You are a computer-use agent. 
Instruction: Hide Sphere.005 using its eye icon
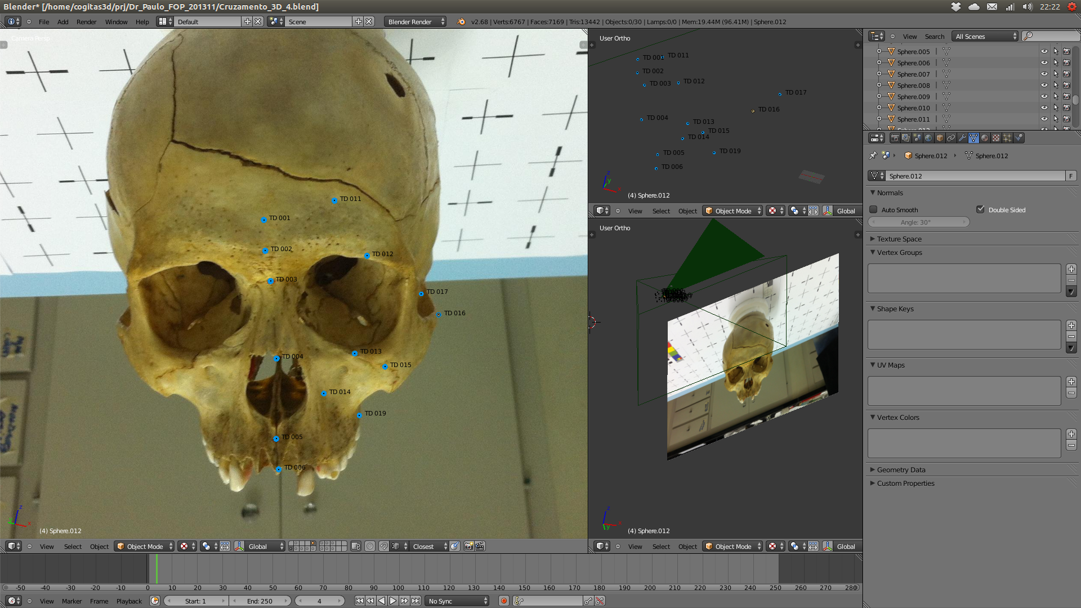1044,51
